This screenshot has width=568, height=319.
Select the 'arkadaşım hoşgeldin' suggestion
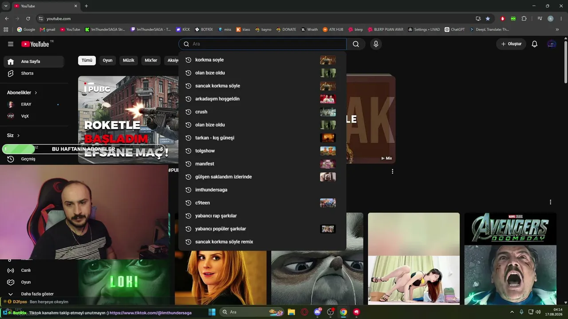pos(262,99)
